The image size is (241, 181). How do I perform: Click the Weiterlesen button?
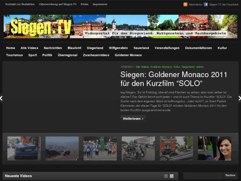point(133,119)
